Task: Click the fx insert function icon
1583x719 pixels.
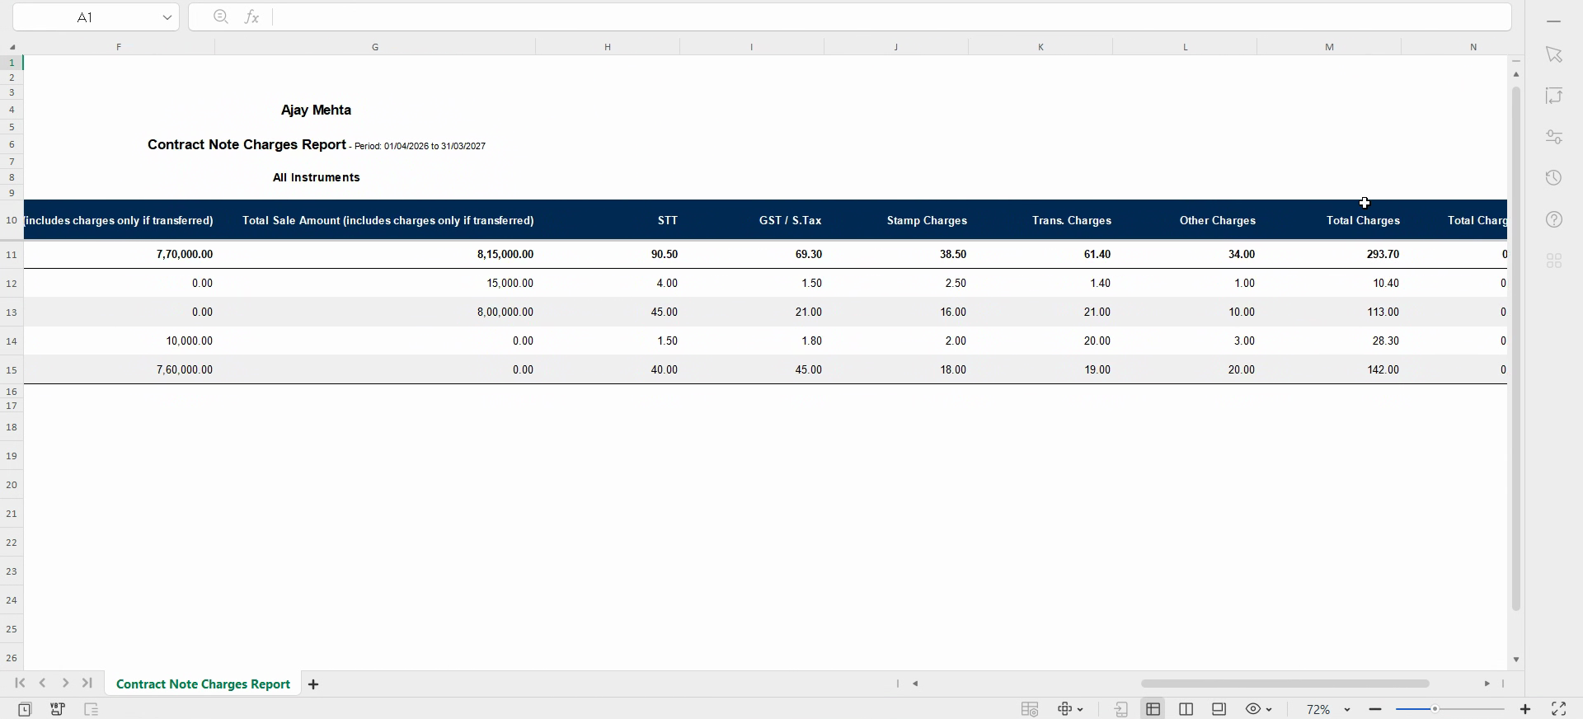Action: tap(252, 16)
